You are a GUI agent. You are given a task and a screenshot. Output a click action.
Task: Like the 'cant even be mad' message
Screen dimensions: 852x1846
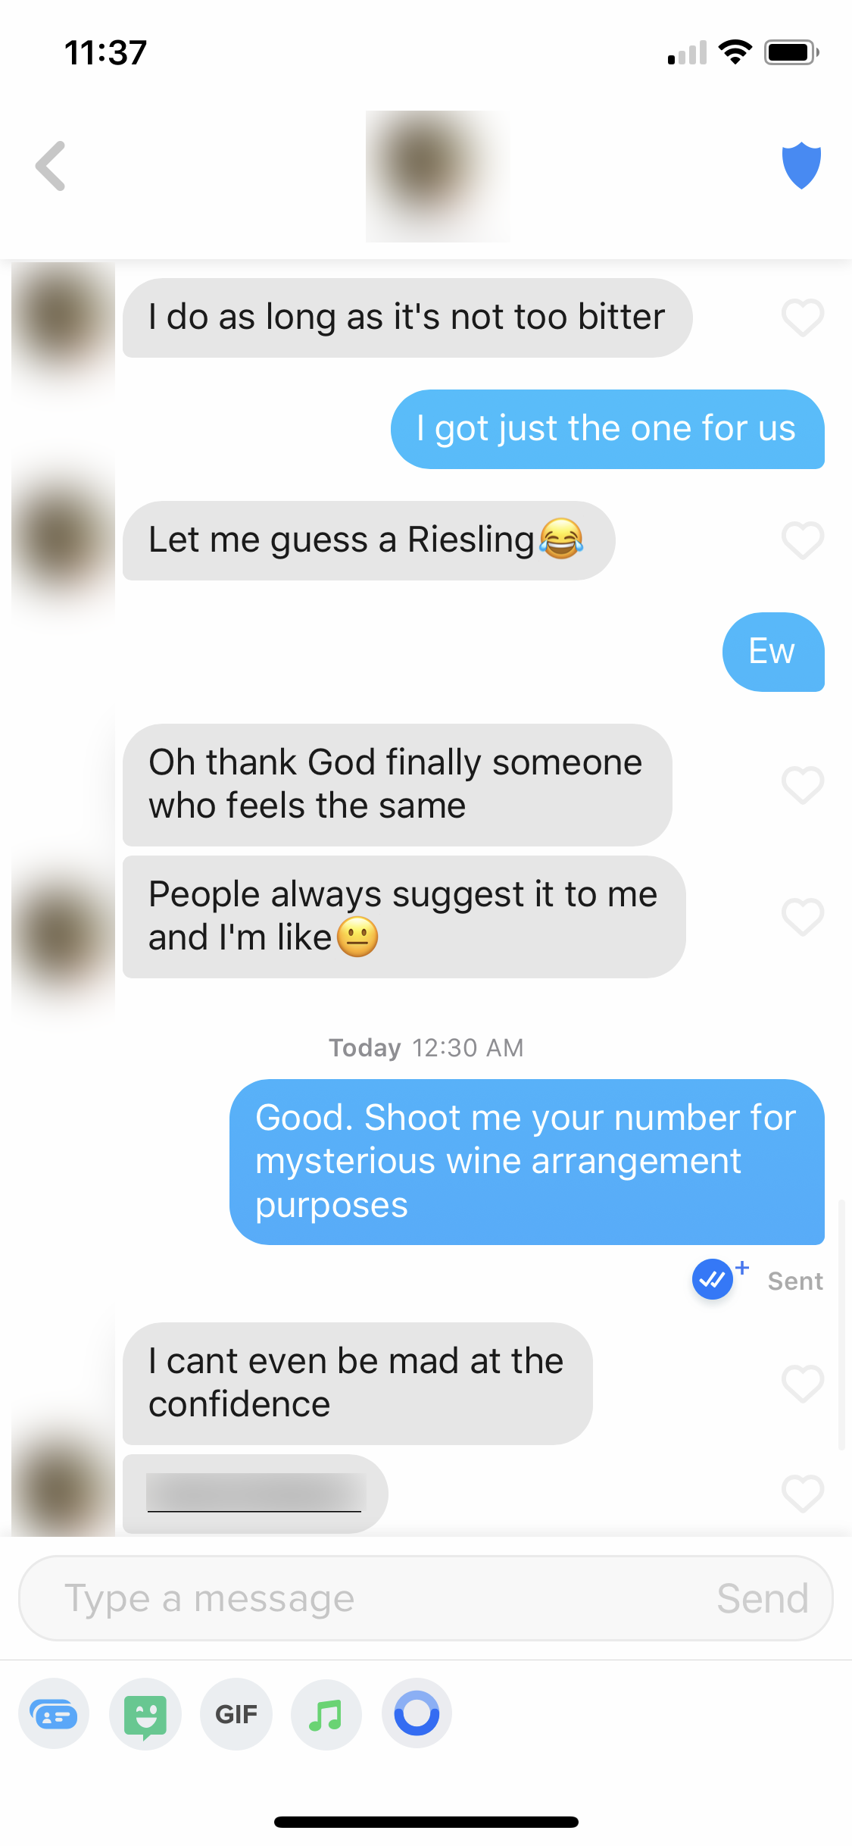[803, 1384]
